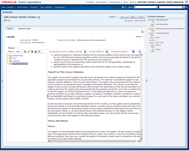Click the World of Business primary party value
The image size is (189, 151).
163,33
